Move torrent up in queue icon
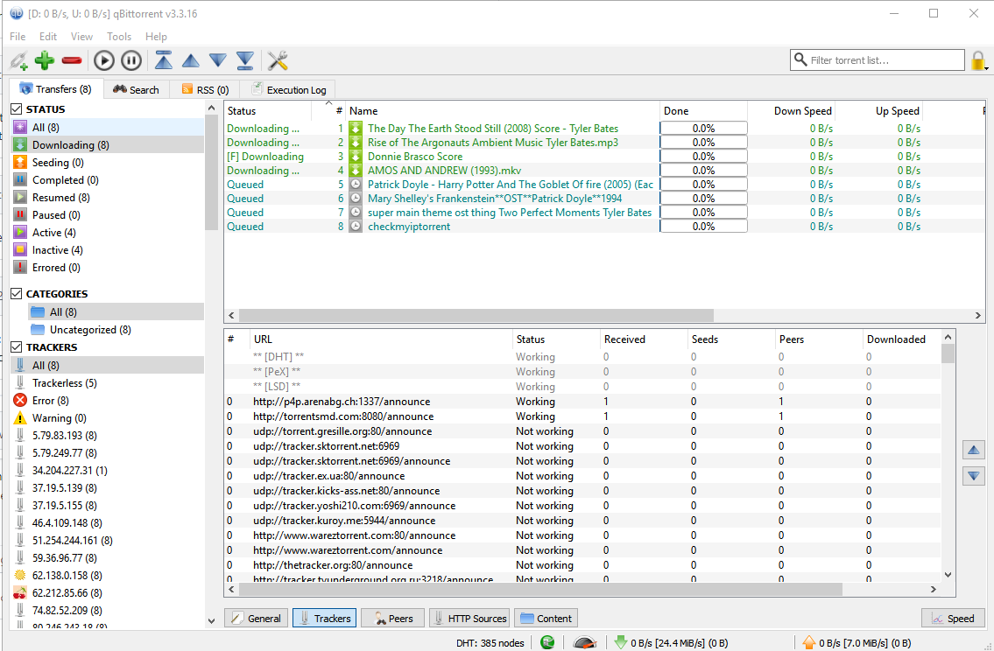This screenshot has height=651, width=994. 191,60
